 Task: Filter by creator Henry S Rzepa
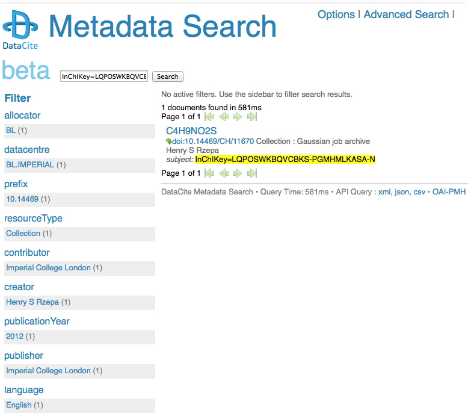[33, 302]
